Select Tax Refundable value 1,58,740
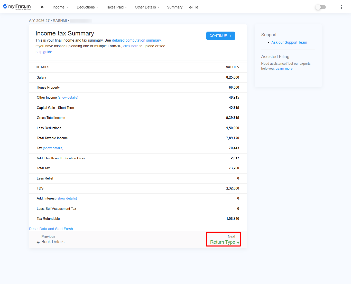Screen dimensions: 351x284 coord(233,219)
